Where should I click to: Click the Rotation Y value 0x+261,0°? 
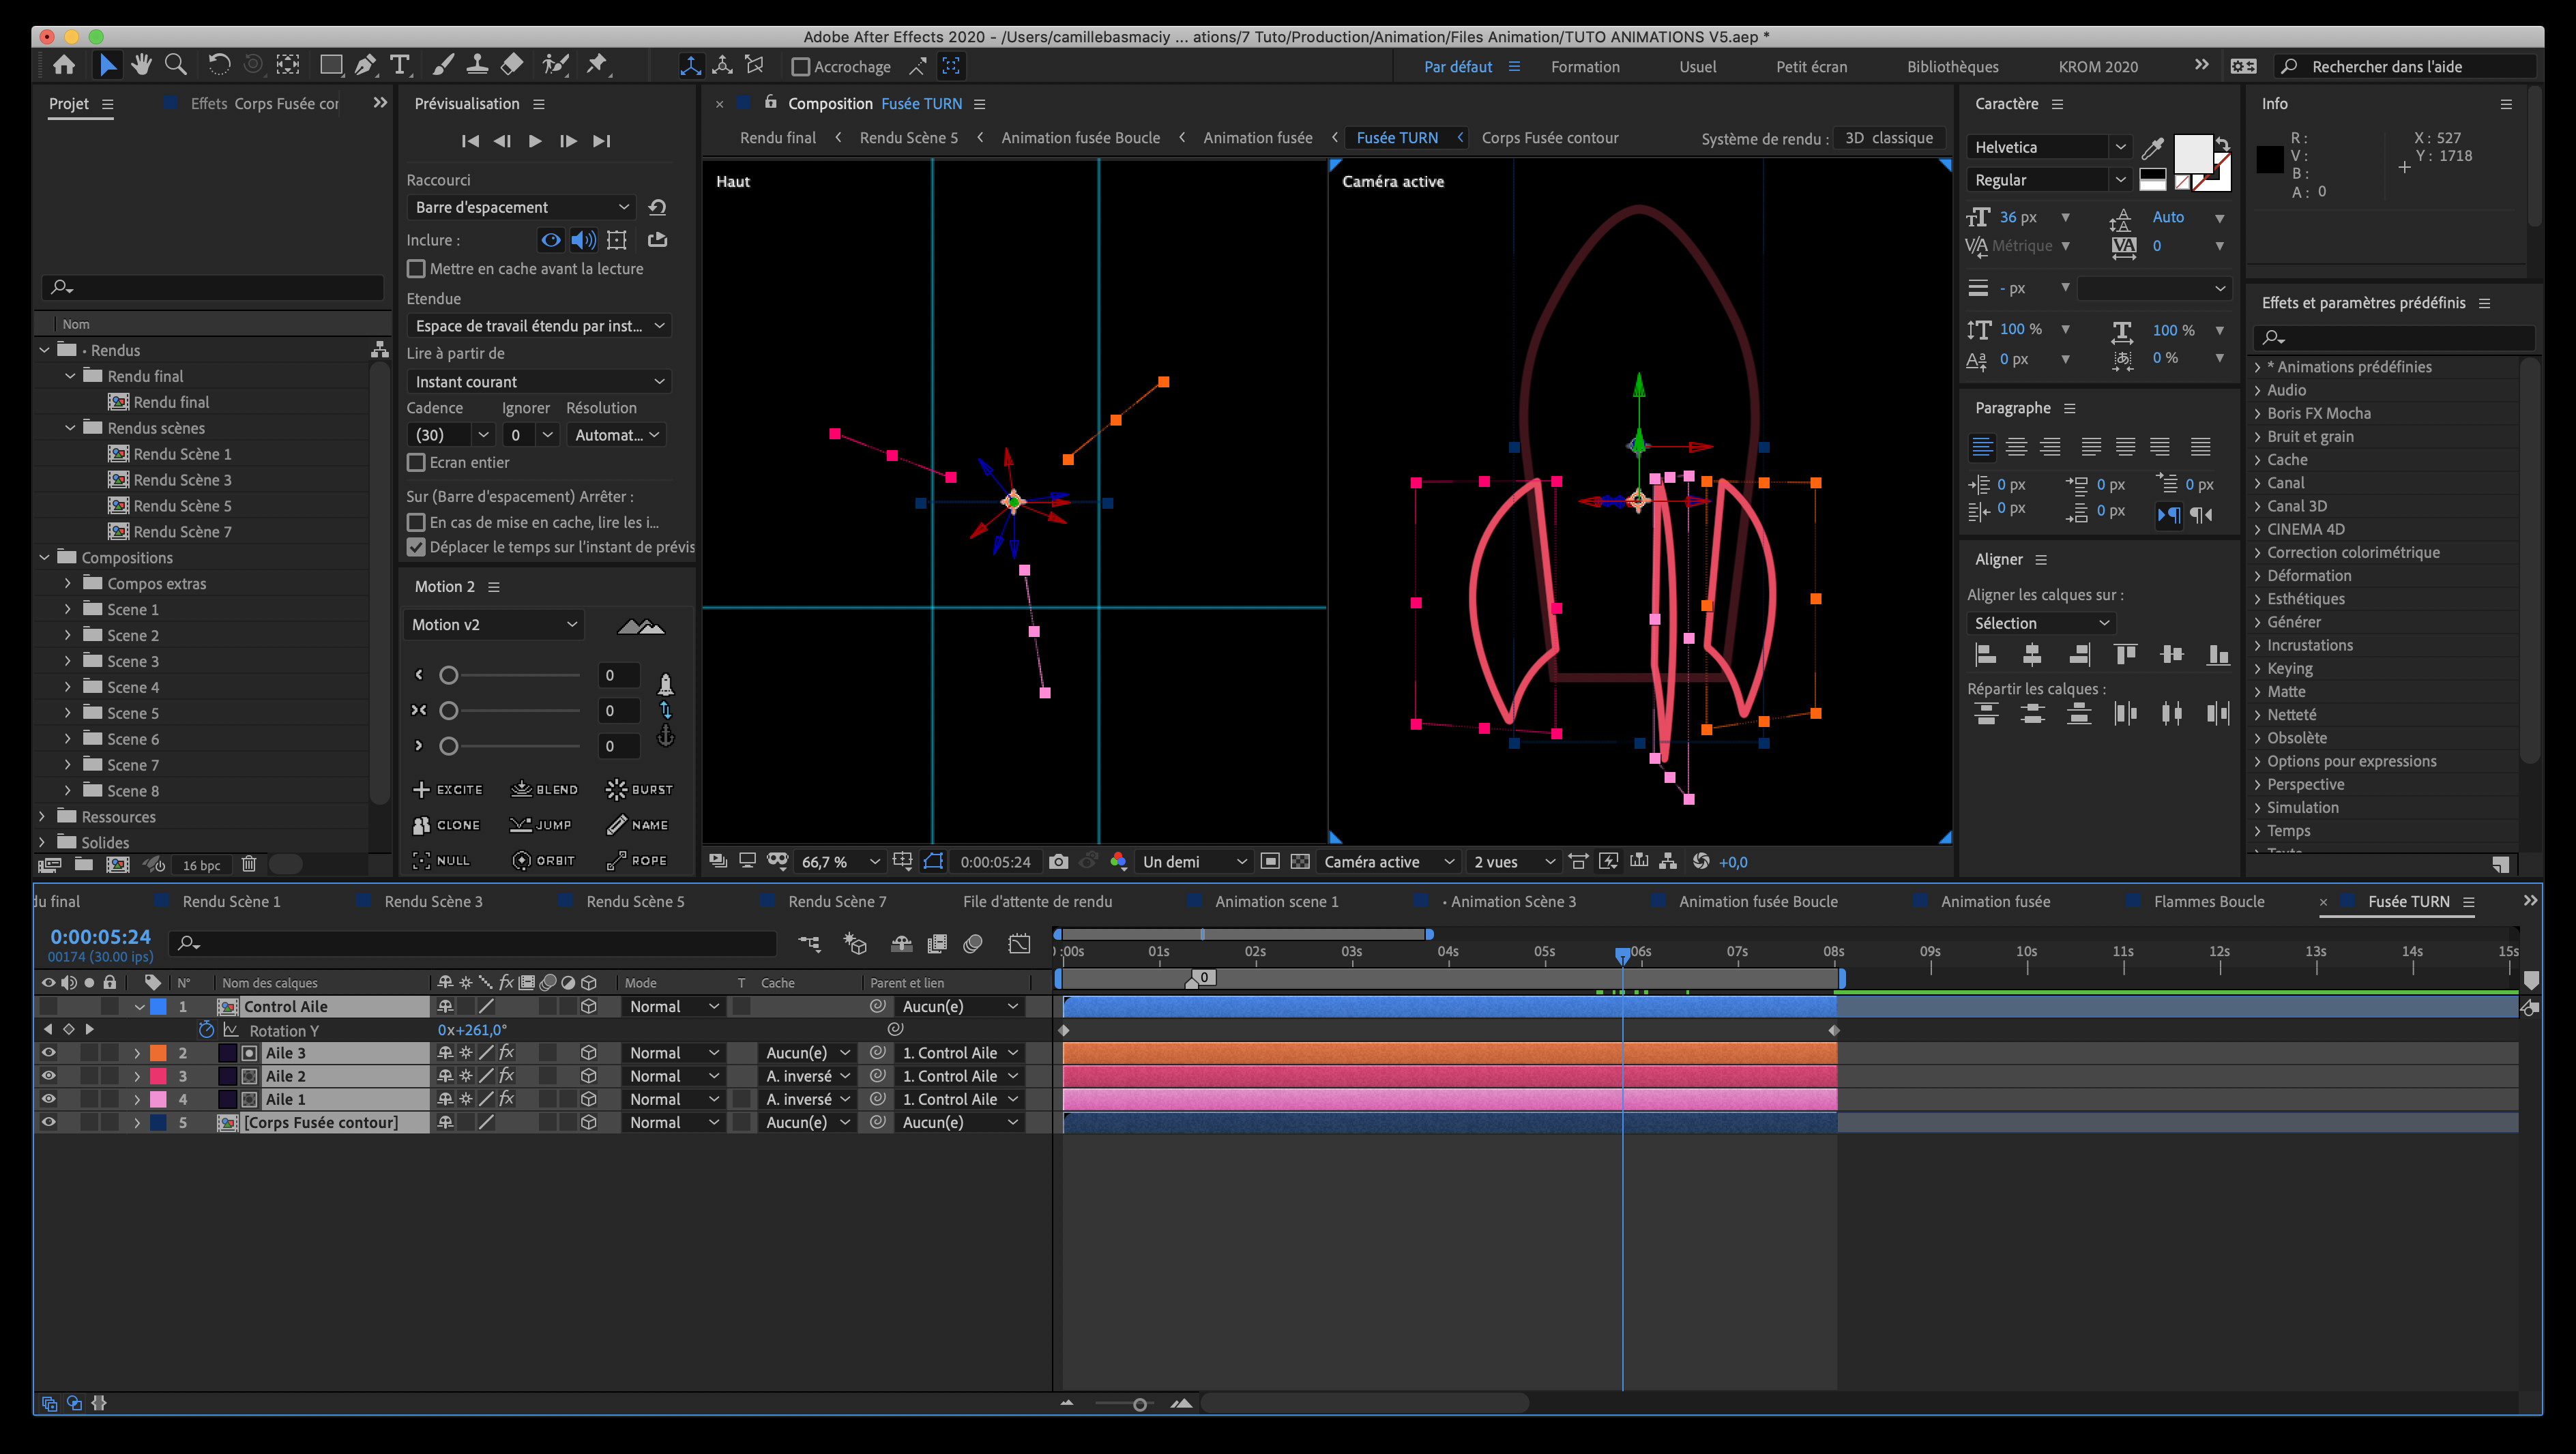pyautogui.click(x=472, y=1029)
